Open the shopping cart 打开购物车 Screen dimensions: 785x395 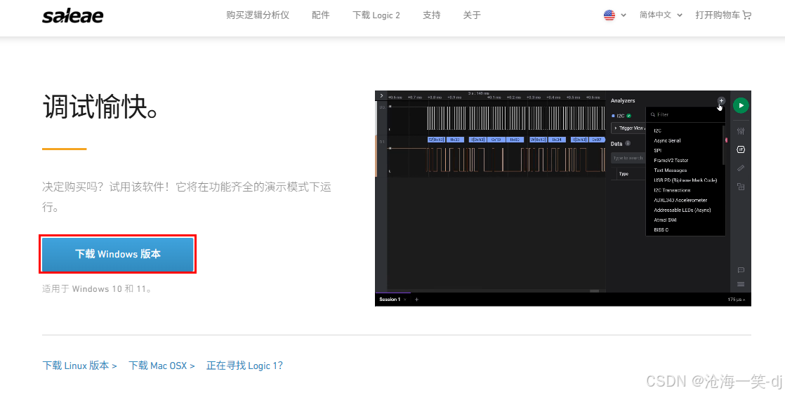pos(723,15)
